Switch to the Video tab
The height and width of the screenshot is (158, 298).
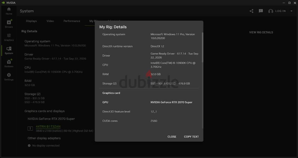tap(50, 21)
